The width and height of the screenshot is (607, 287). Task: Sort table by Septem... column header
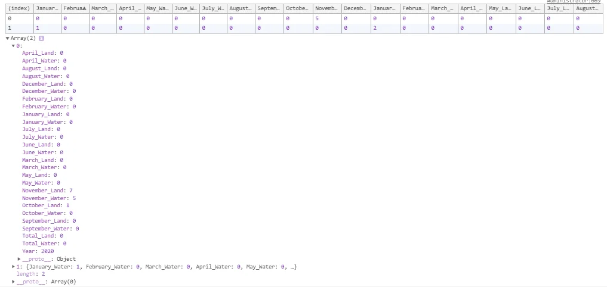click(269, 8)
